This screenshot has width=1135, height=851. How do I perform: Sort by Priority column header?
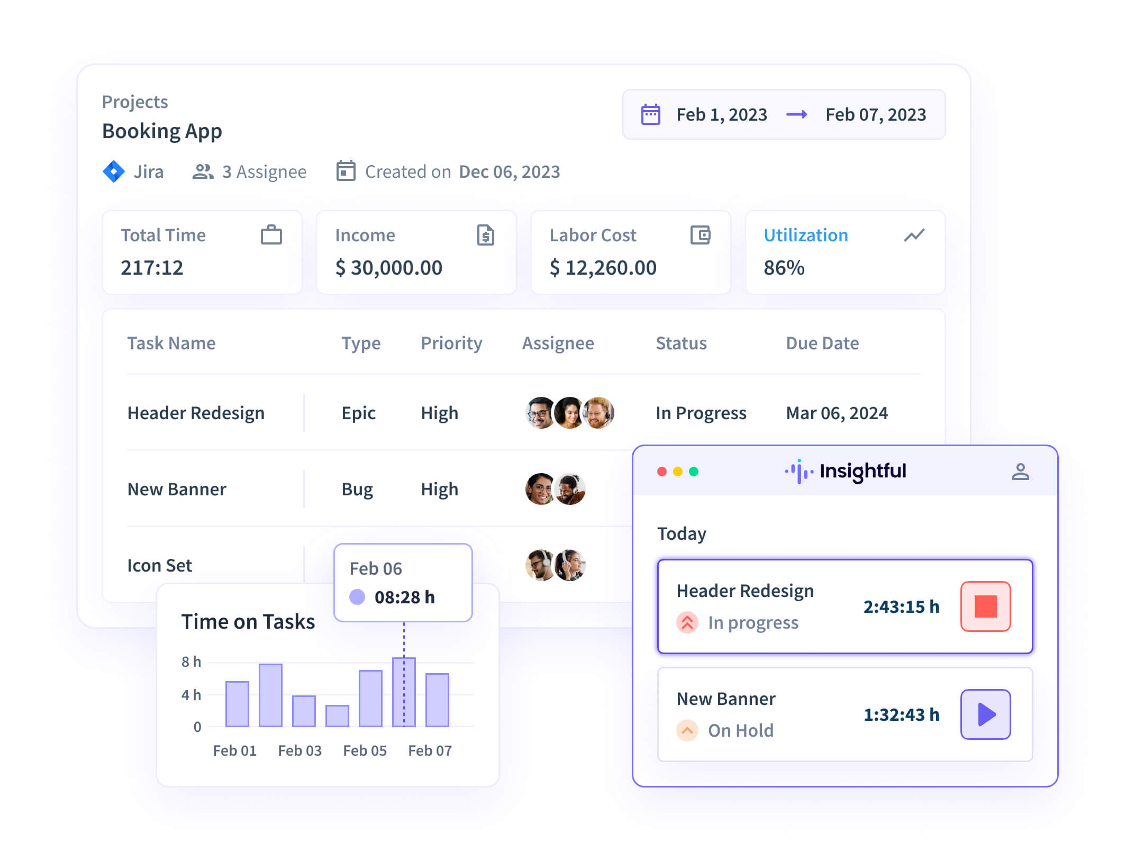point(451,343)
